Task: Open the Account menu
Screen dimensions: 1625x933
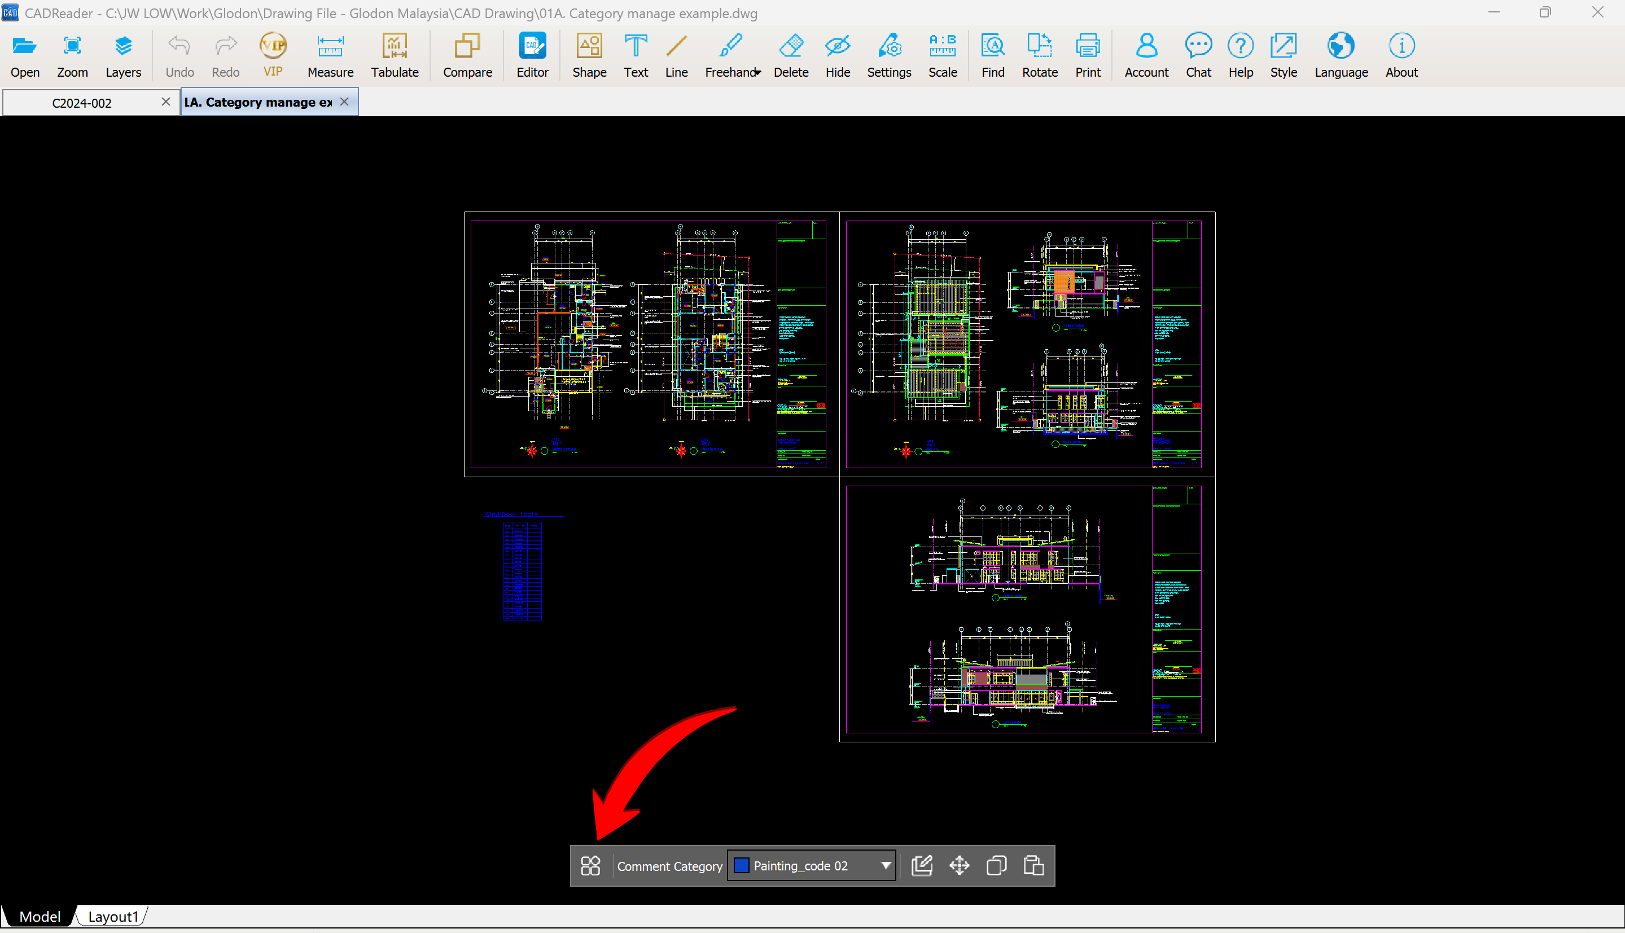Action: (x=1147, y=56)
